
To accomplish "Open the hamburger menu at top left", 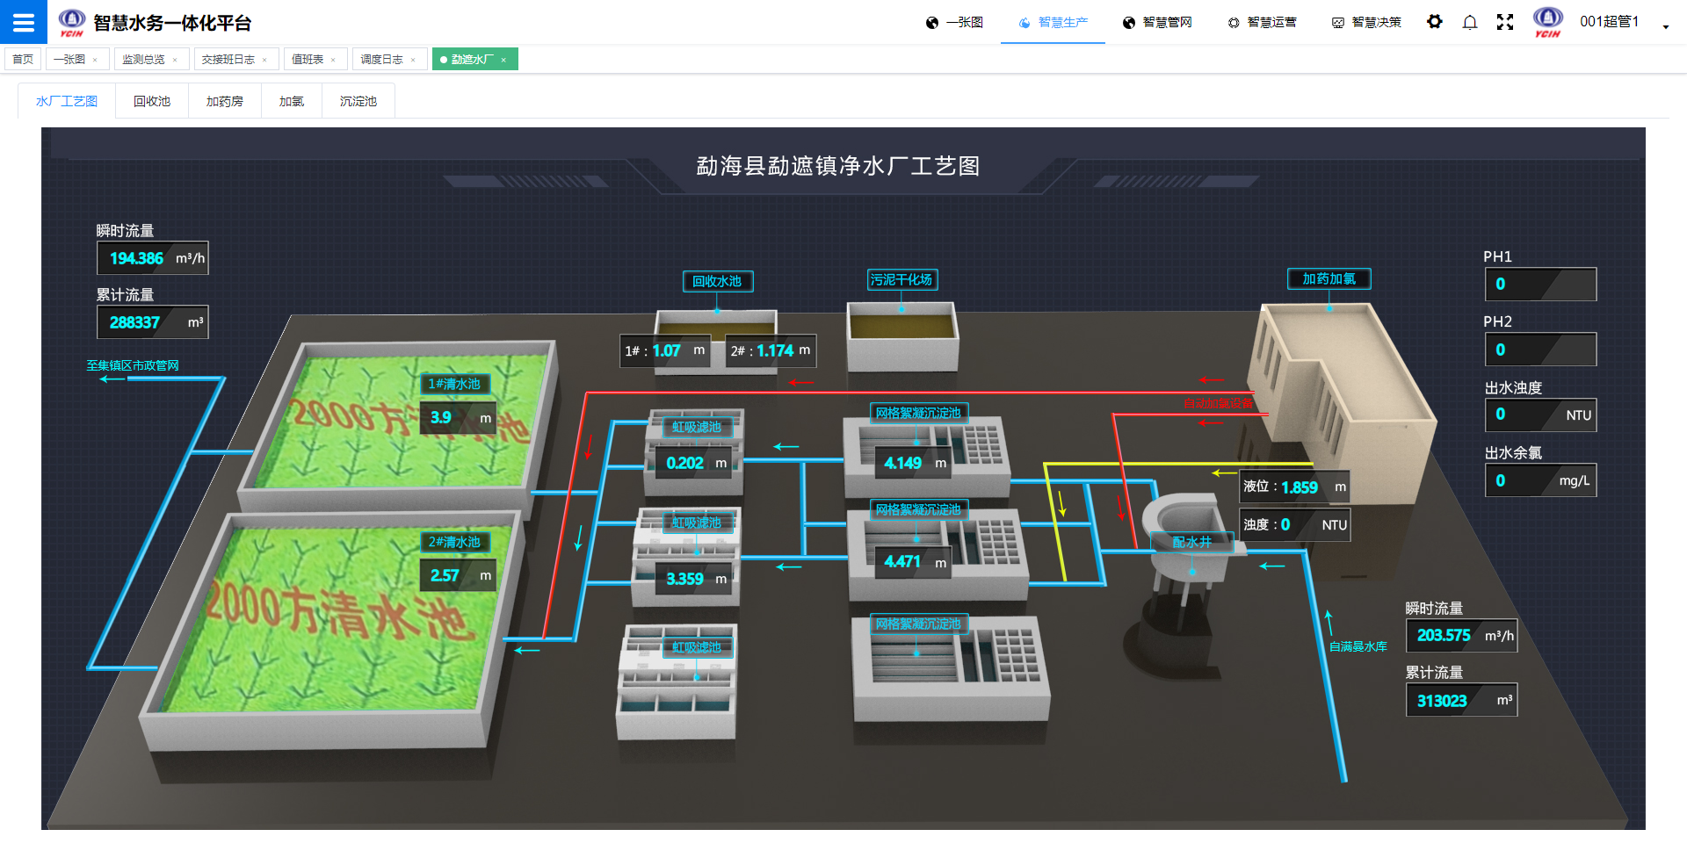I will (x=23, y=22).
